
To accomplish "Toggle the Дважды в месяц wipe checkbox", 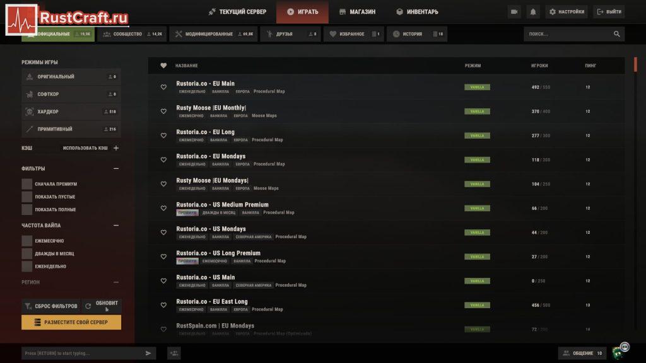I will point(26,253).
